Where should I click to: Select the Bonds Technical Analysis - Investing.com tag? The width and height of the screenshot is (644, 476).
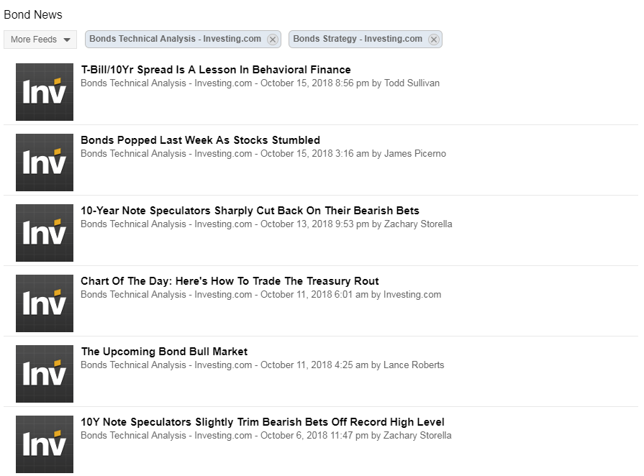click(175, 39)
